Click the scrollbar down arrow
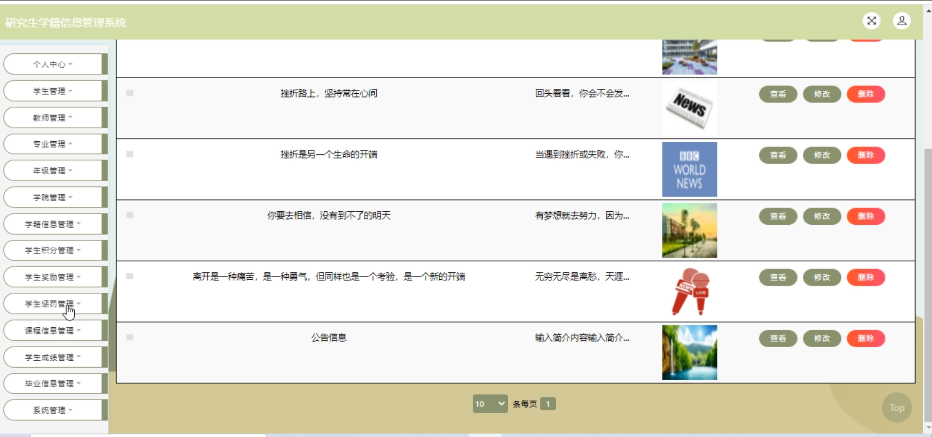This screenshot has height=437, width=932. 928,428
